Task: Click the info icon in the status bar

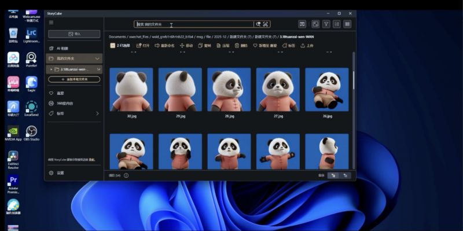Action: tap(126, 175)
